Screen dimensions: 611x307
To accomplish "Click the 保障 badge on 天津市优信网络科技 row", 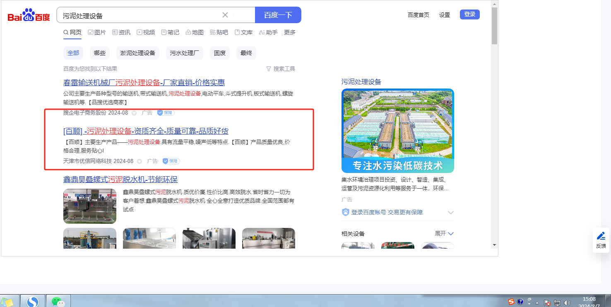I will click(171, 161).
